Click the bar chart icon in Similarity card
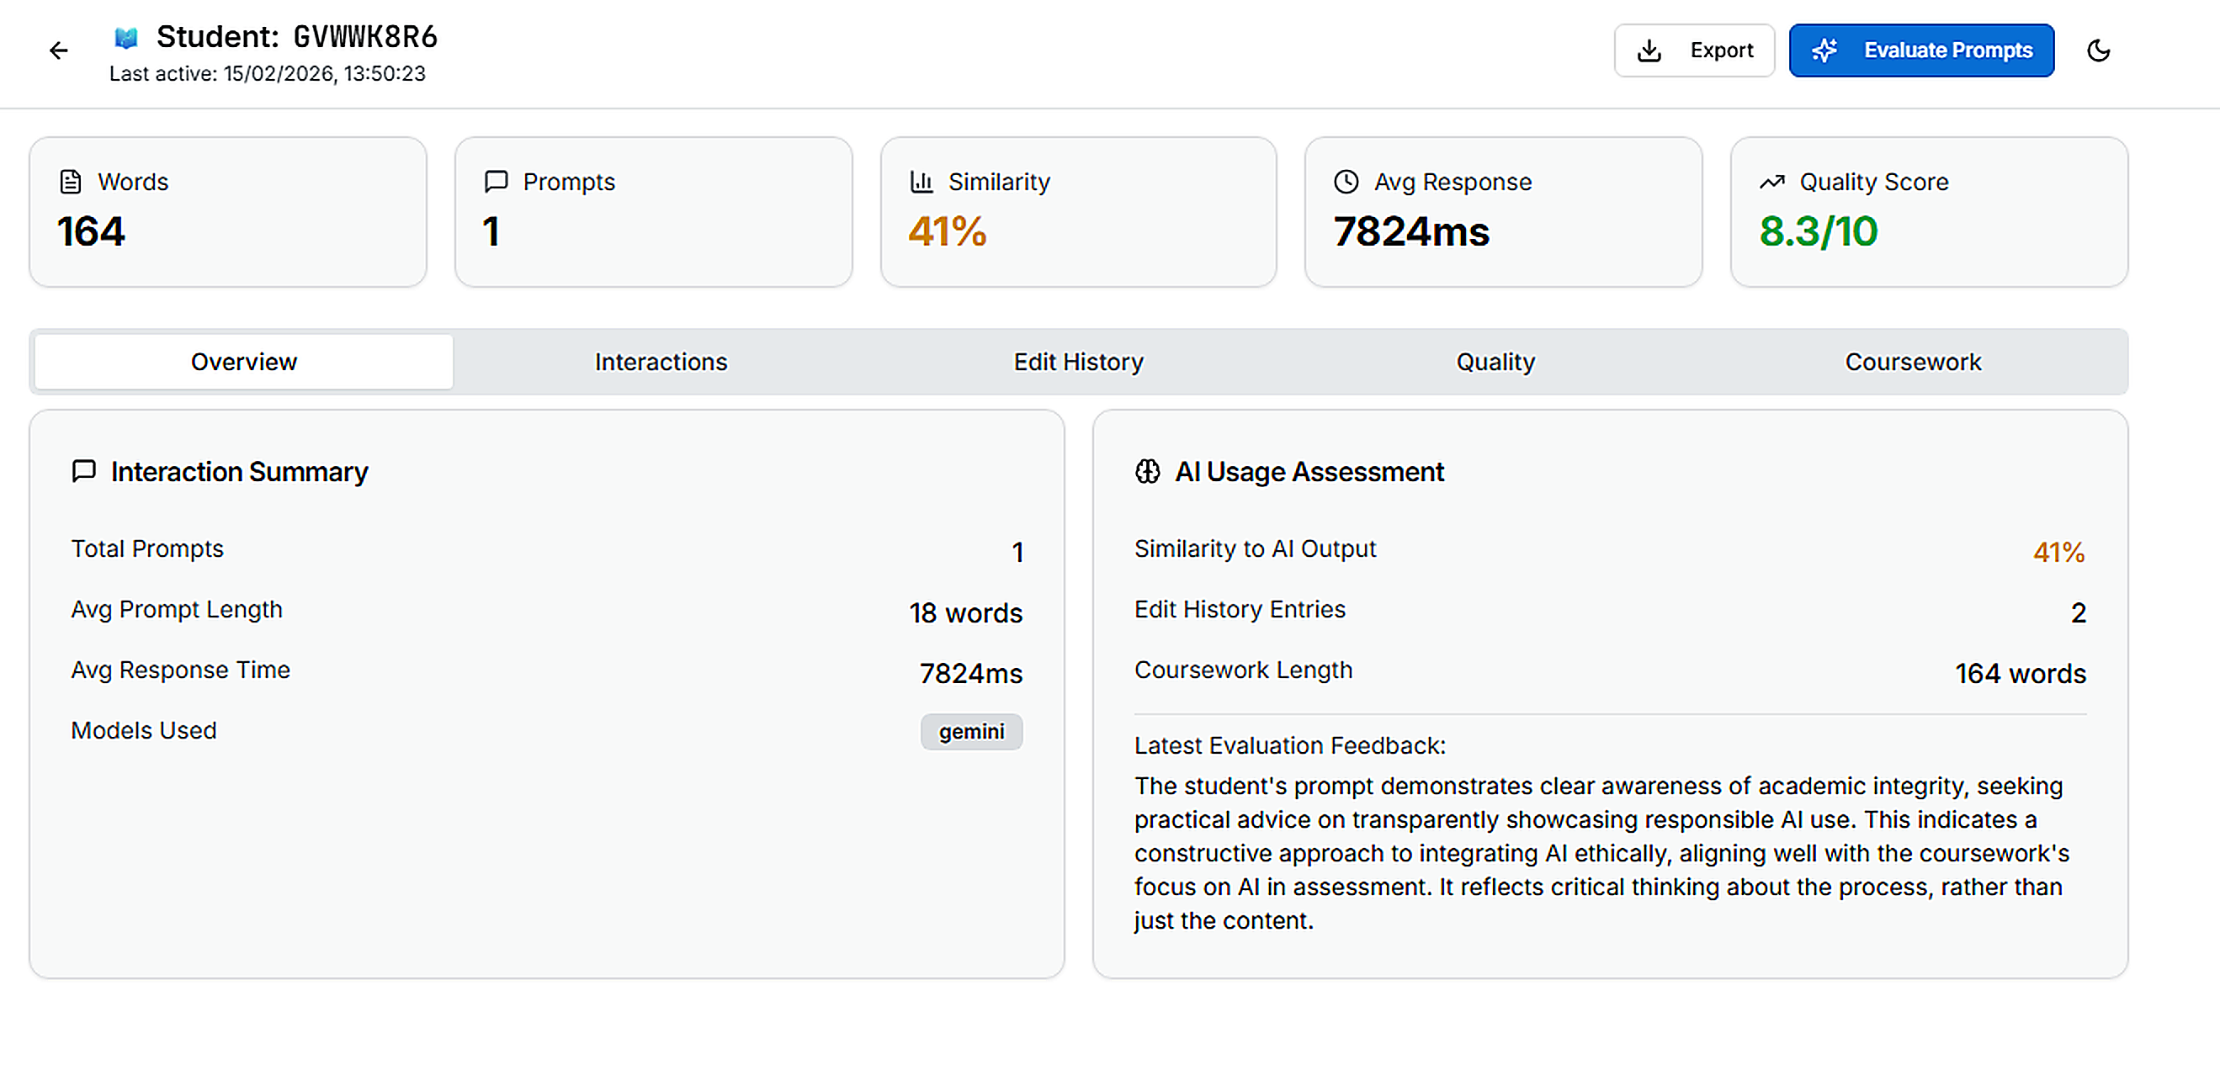Screen dimensions: 2220x1065 click(x=921, y=182)
